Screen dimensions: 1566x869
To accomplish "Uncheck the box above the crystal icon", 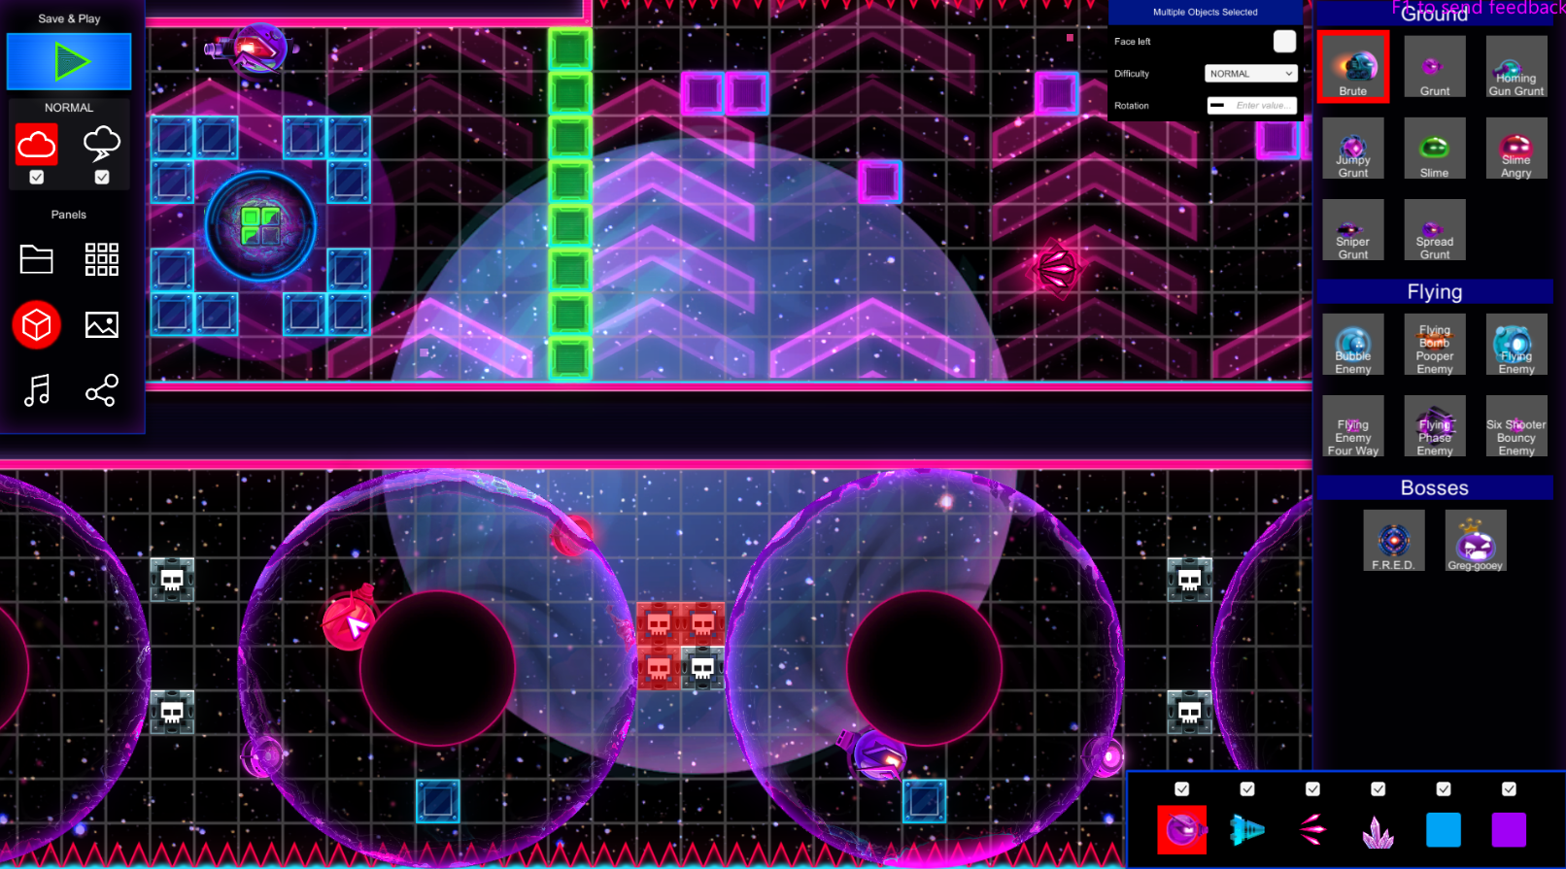I will 1378,789.
